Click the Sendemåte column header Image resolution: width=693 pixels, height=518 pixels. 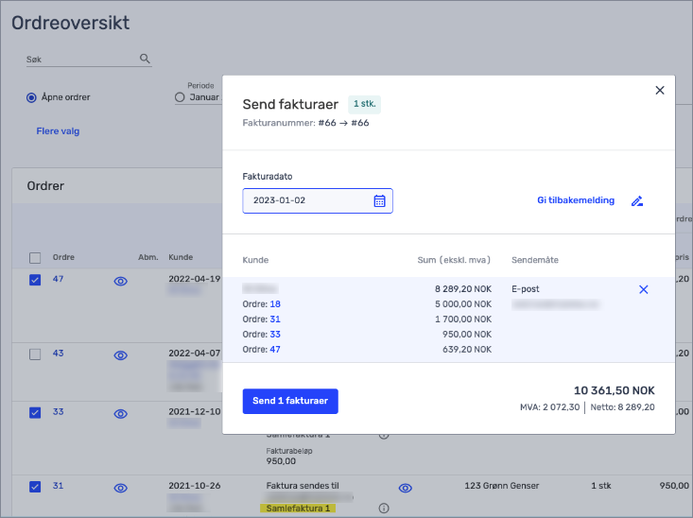(535, 260)
